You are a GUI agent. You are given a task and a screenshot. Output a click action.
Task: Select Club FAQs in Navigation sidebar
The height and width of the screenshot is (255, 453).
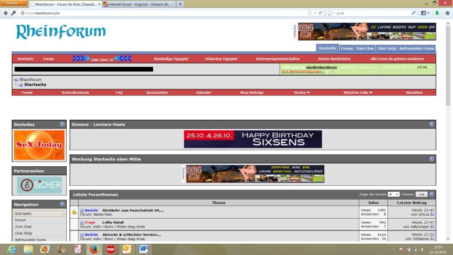24,234
